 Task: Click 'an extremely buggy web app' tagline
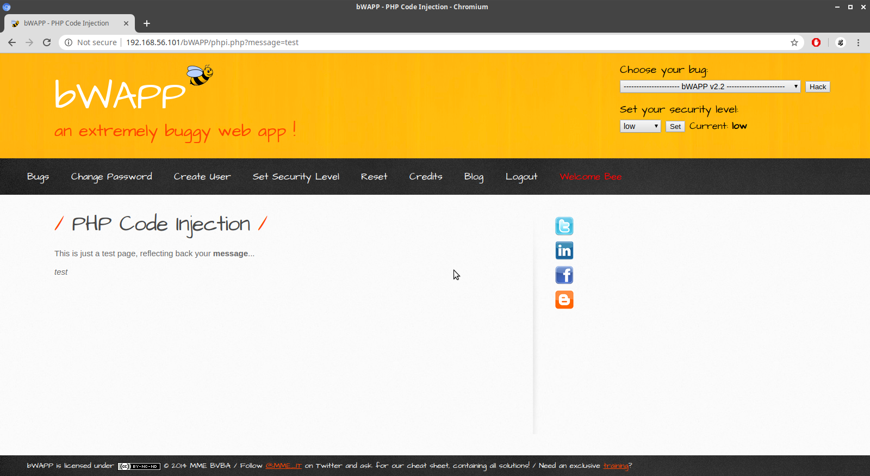[x=175, y=132]
